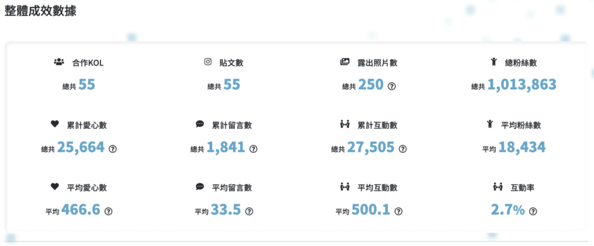594x246 pixels.
Task: Click the person icon next to 平均粉絲數
Action: pos(489,124)
